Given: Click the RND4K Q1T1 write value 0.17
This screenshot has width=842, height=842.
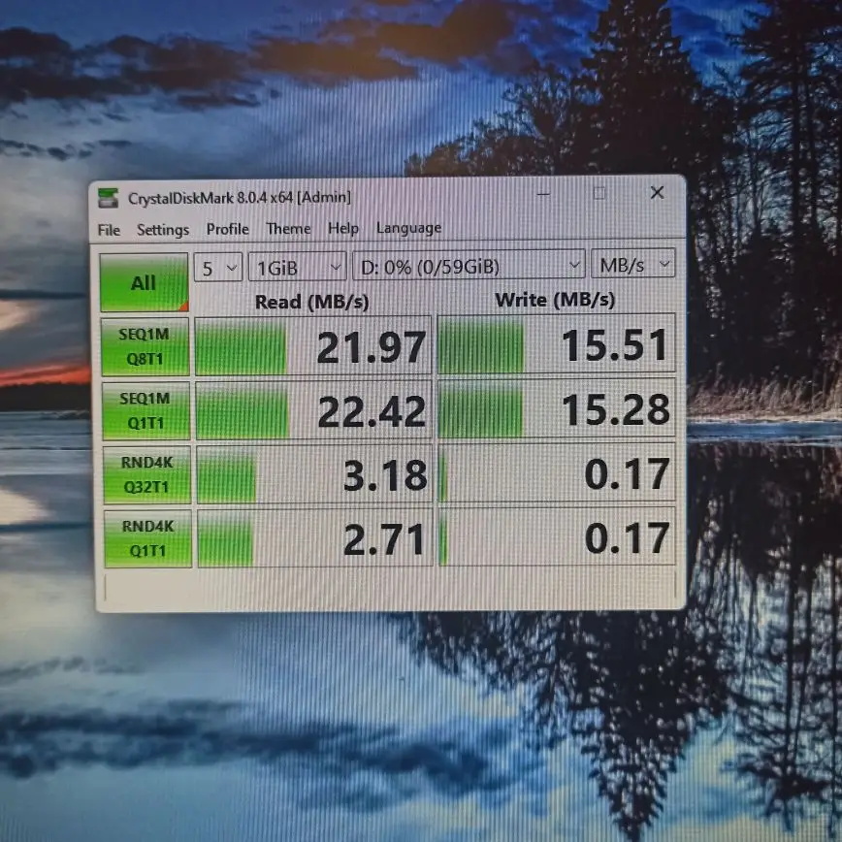Looking at the screenshot, I should tap(558, 537).
